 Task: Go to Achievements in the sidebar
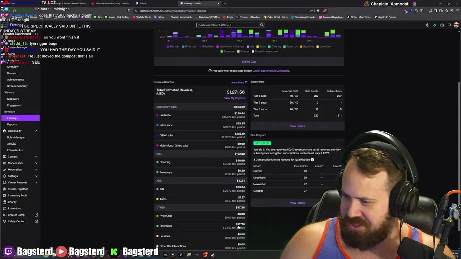coord(15,79)
